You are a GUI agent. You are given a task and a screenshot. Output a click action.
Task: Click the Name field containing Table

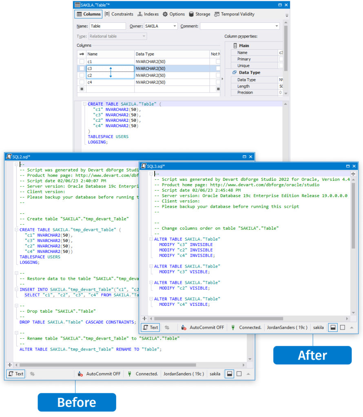[107, 26]
